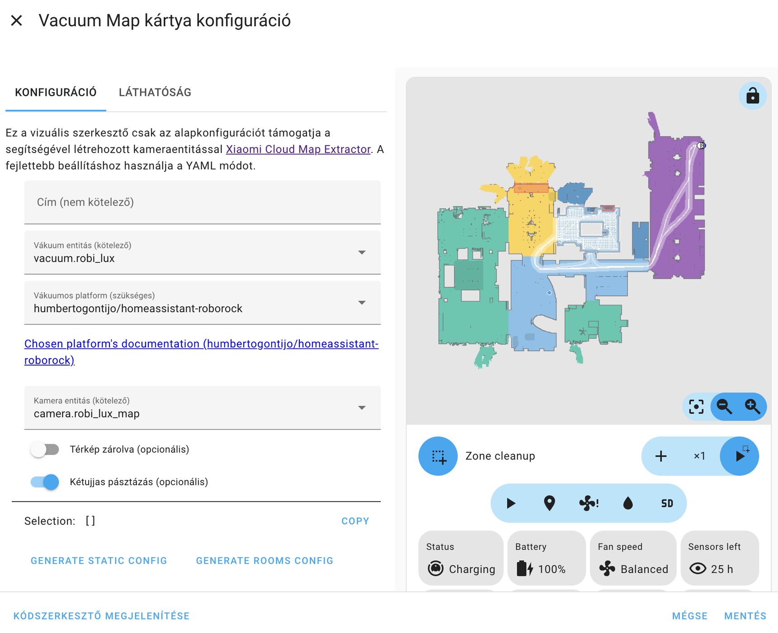
Task: Open chosen platform's documentation link
Action: pyautogui.click(x=201, y=352)
